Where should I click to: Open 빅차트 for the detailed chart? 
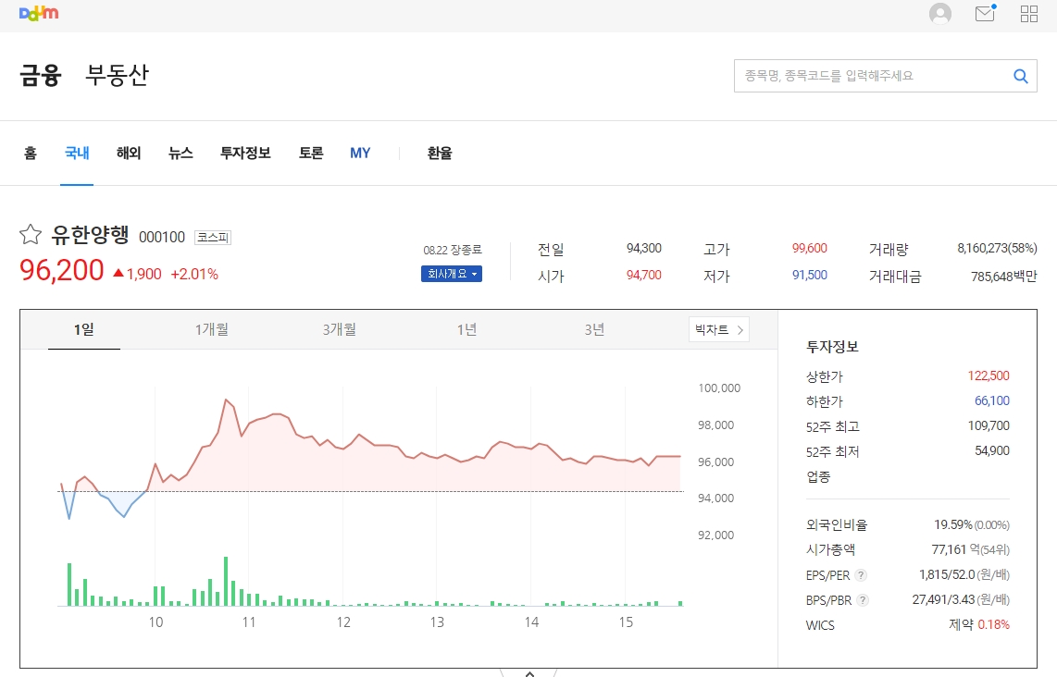(718, 329)
